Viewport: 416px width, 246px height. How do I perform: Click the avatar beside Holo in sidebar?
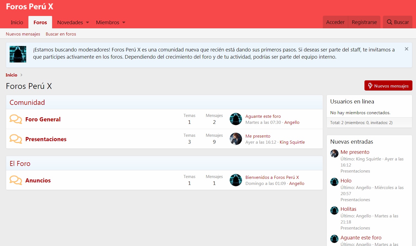[334, 182]
